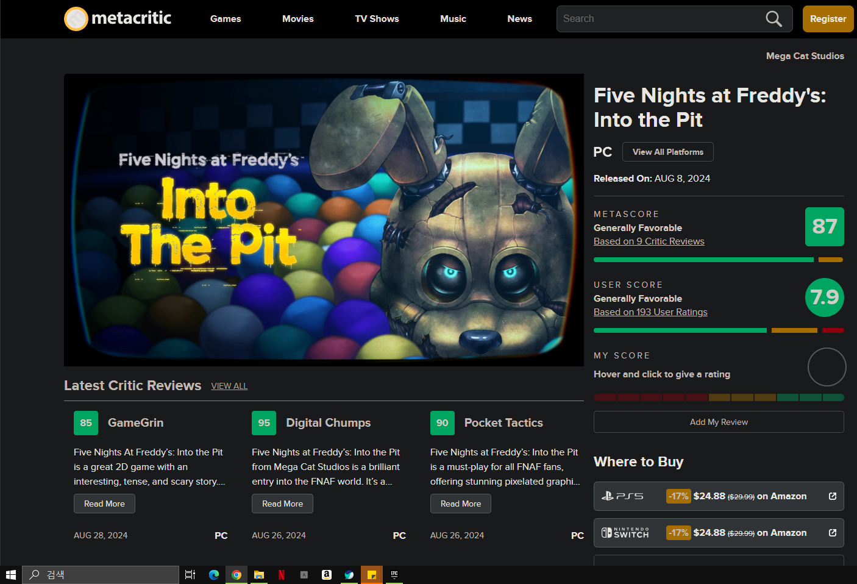Screen dimensions: 857x584
Task: Open Based on 9 Critic Reviews link
Action: [649, 241]
